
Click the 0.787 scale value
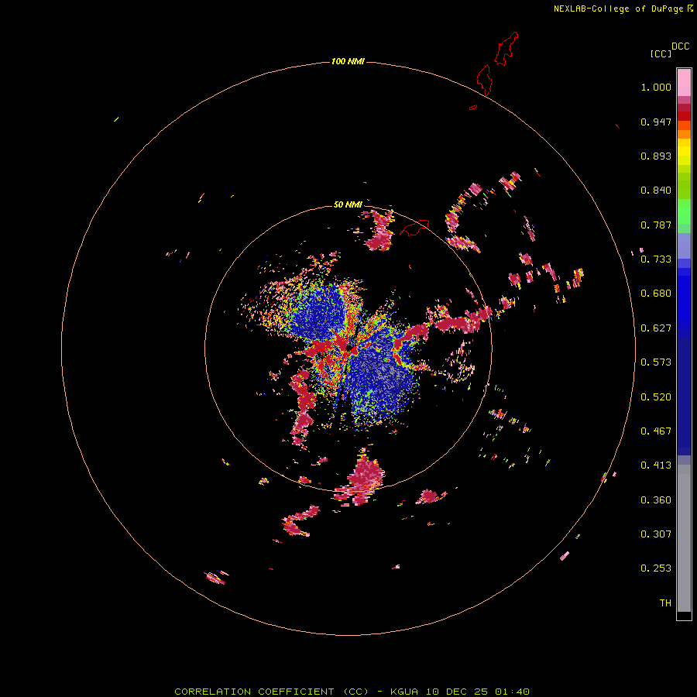pyautogui.click(x=656, y=225)
